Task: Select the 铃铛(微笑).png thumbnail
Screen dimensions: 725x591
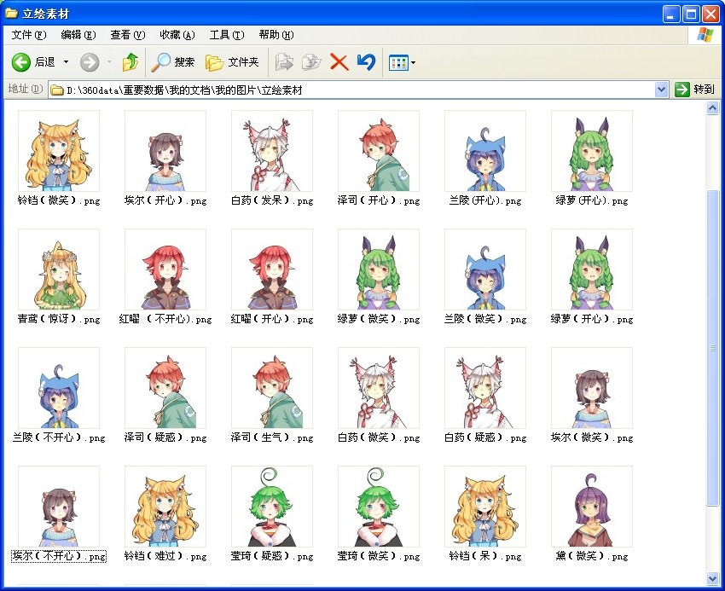Action: pos(59,151)
